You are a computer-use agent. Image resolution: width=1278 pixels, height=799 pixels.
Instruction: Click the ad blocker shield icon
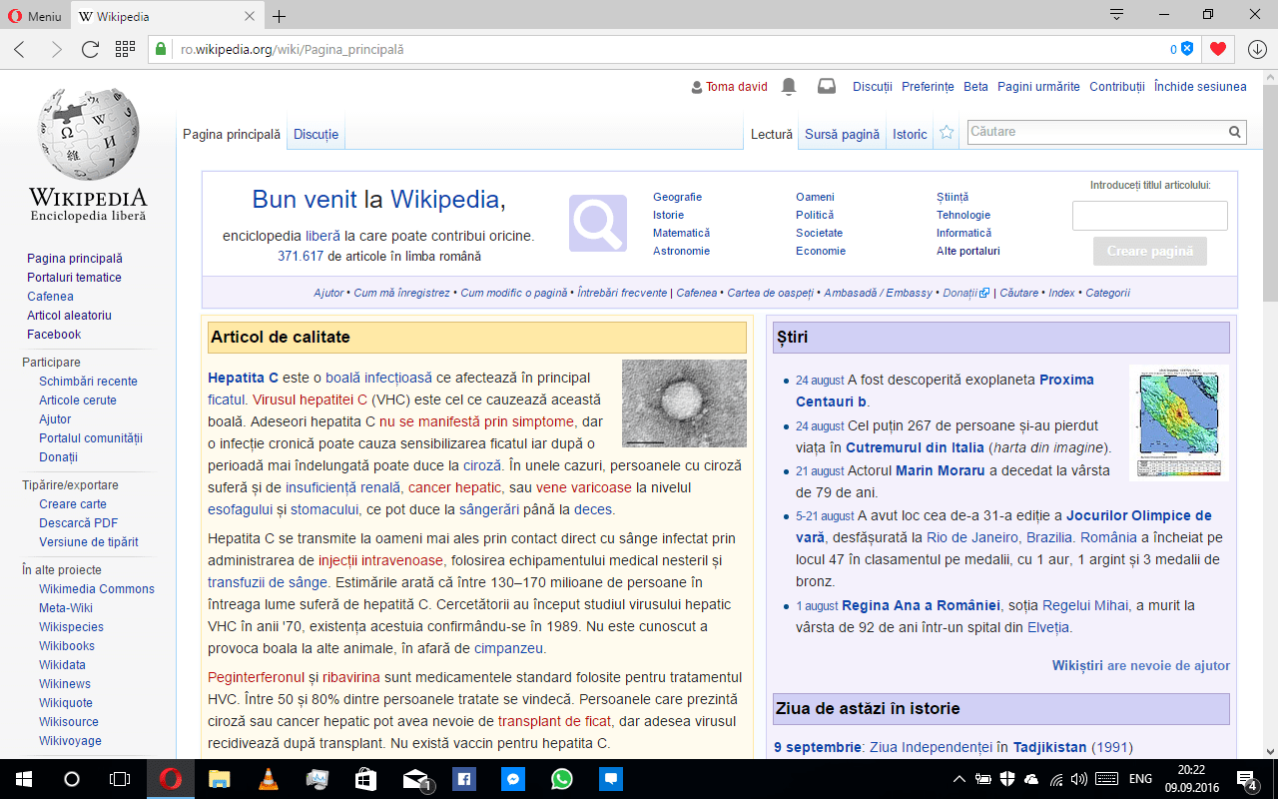pyautogui.click(x=1187, y=49)
